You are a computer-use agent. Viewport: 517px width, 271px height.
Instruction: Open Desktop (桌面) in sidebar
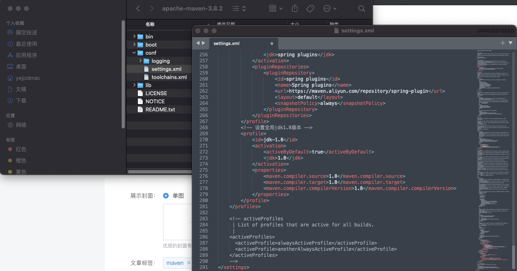(x=21, y=66)
